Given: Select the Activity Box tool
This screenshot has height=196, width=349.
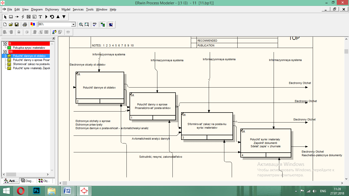Looking at the screenshot, I should tap(11, 17).
